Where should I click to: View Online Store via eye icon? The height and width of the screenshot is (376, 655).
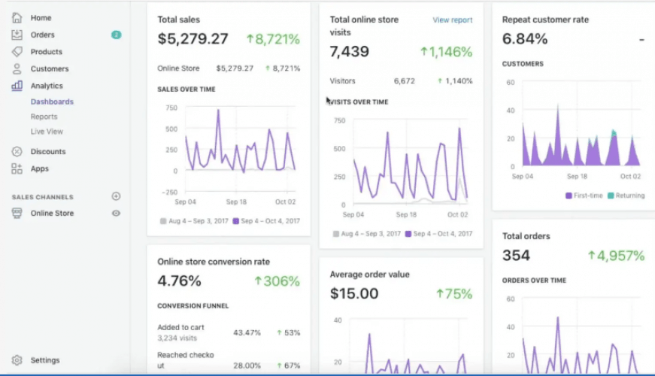pyautogui.click(x=116, y=214)
